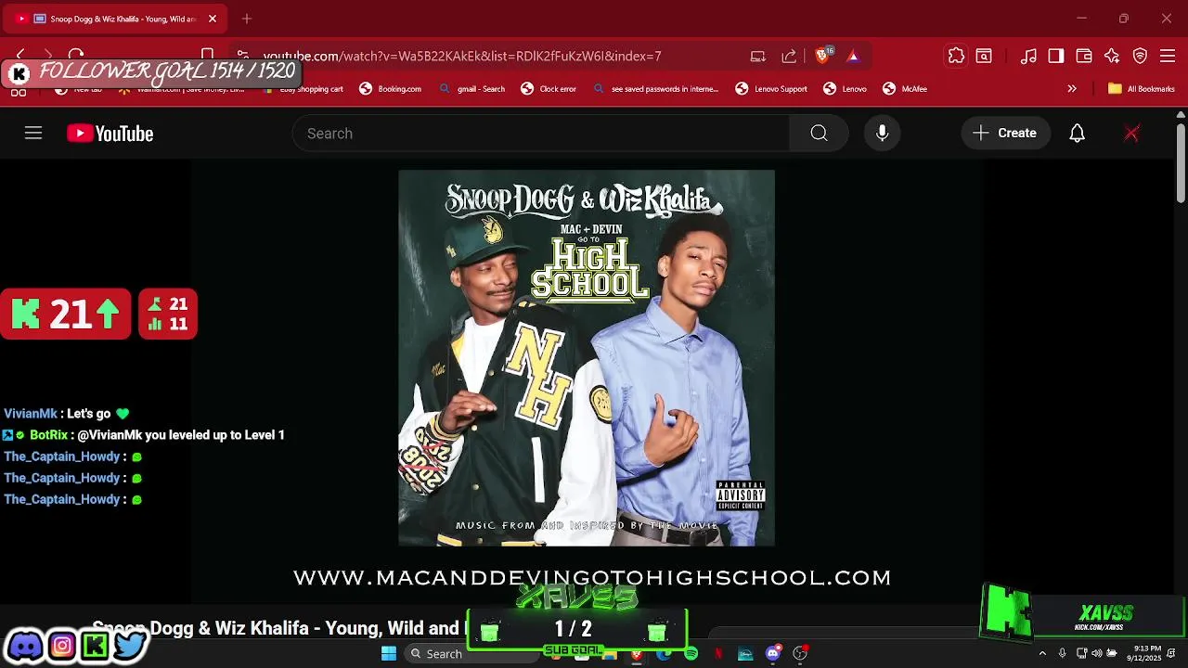This screenshot has width=1188, height=668.
Task: Click the Mac + Devin album video
Action: tap(587, 358)
